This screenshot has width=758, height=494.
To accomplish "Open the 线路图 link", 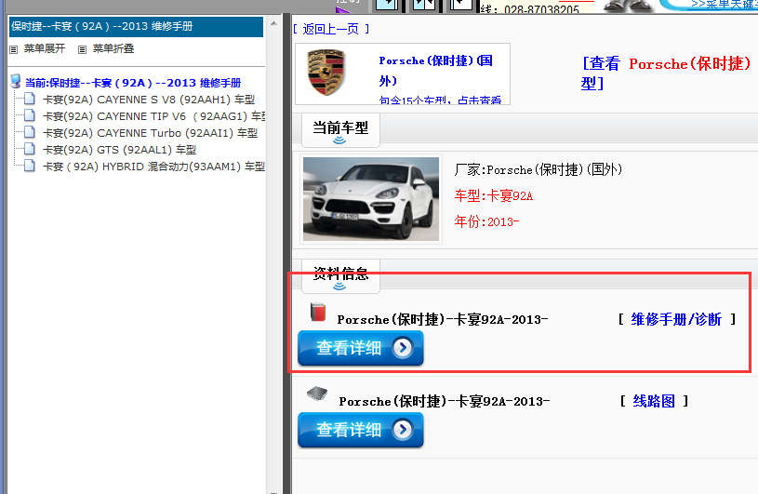I will pos(654,401).
